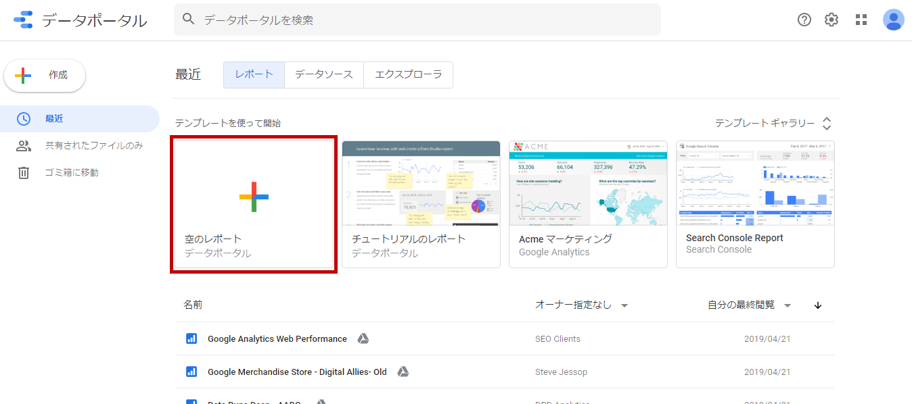Click the 名前 column header

193,305
